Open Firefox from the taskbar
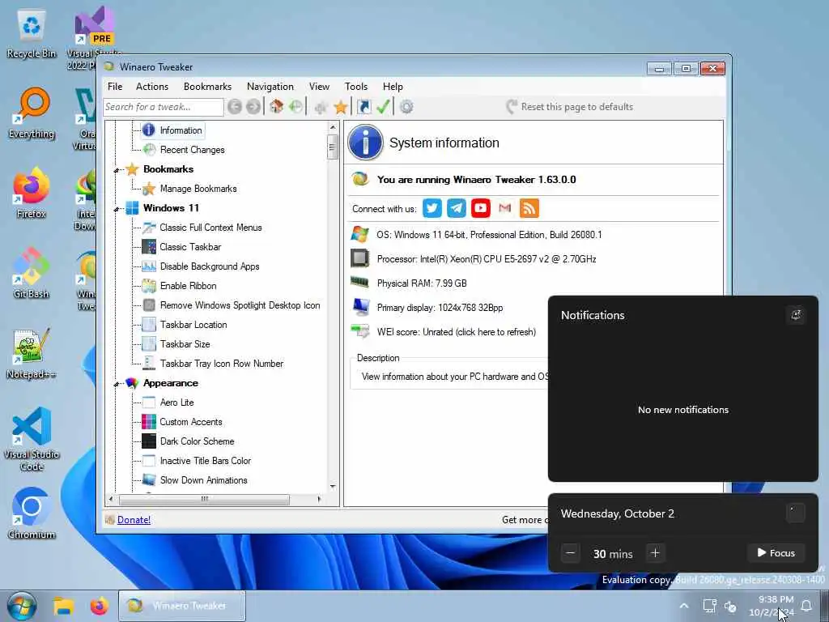The width and height of the screenshot is (829, 622). [99, 606]
